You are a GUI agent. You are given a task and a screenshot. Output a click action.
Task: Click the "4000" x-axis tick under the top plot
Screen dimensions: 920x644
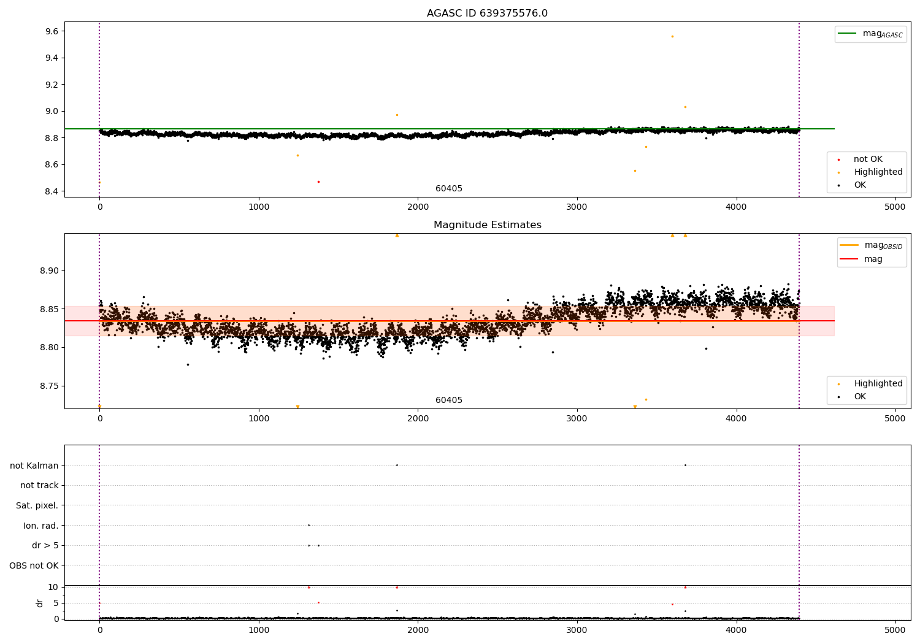pyautogui.click(x=736, y=207)
